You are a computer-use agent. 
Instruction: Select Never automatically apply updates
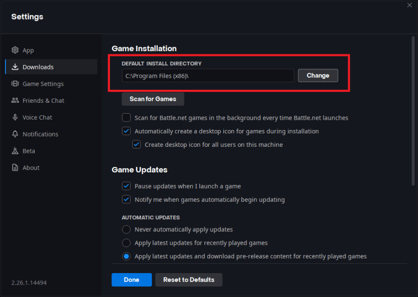click(x=126, y=230)
